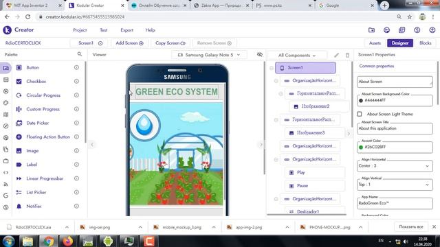Delete selected component with trash icon
Image resolution: width=440 pixels, height=247 pixels.
(x=347, y=55)
